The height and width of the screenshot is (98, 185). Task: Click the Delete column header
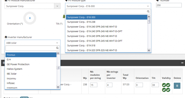pos(177,78)
